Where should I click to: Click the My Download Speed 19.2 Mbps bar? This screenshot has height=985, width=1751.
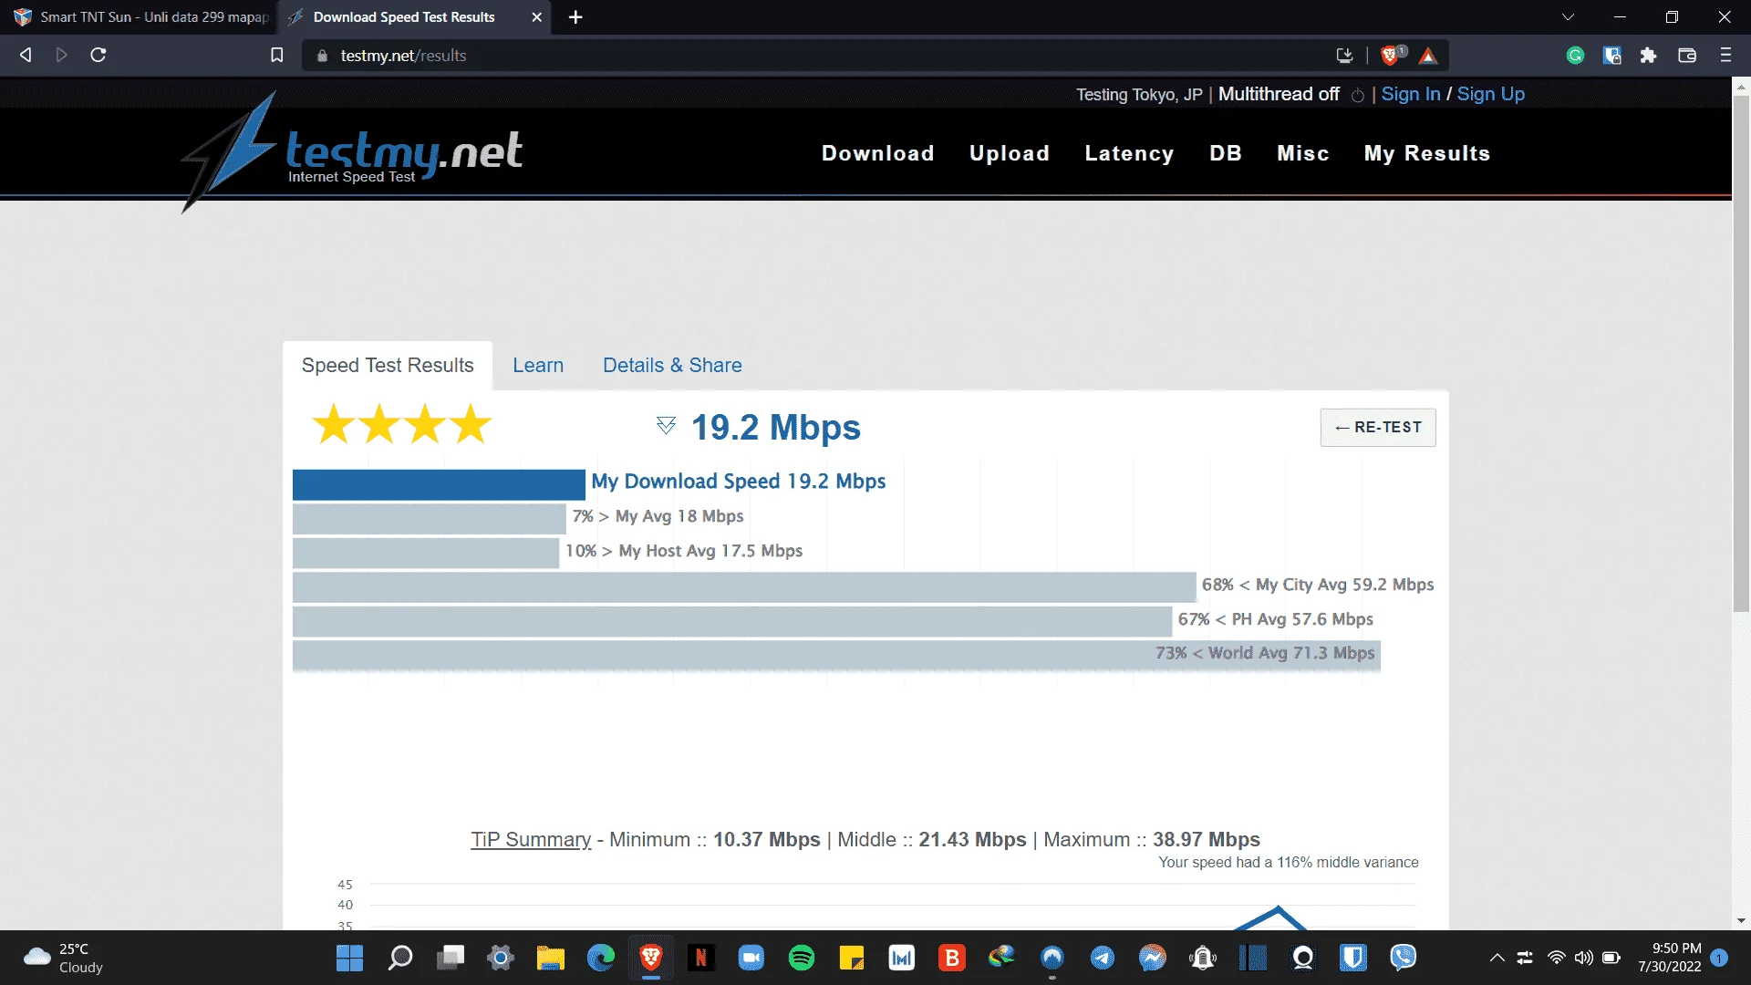[x=439, y=484]
